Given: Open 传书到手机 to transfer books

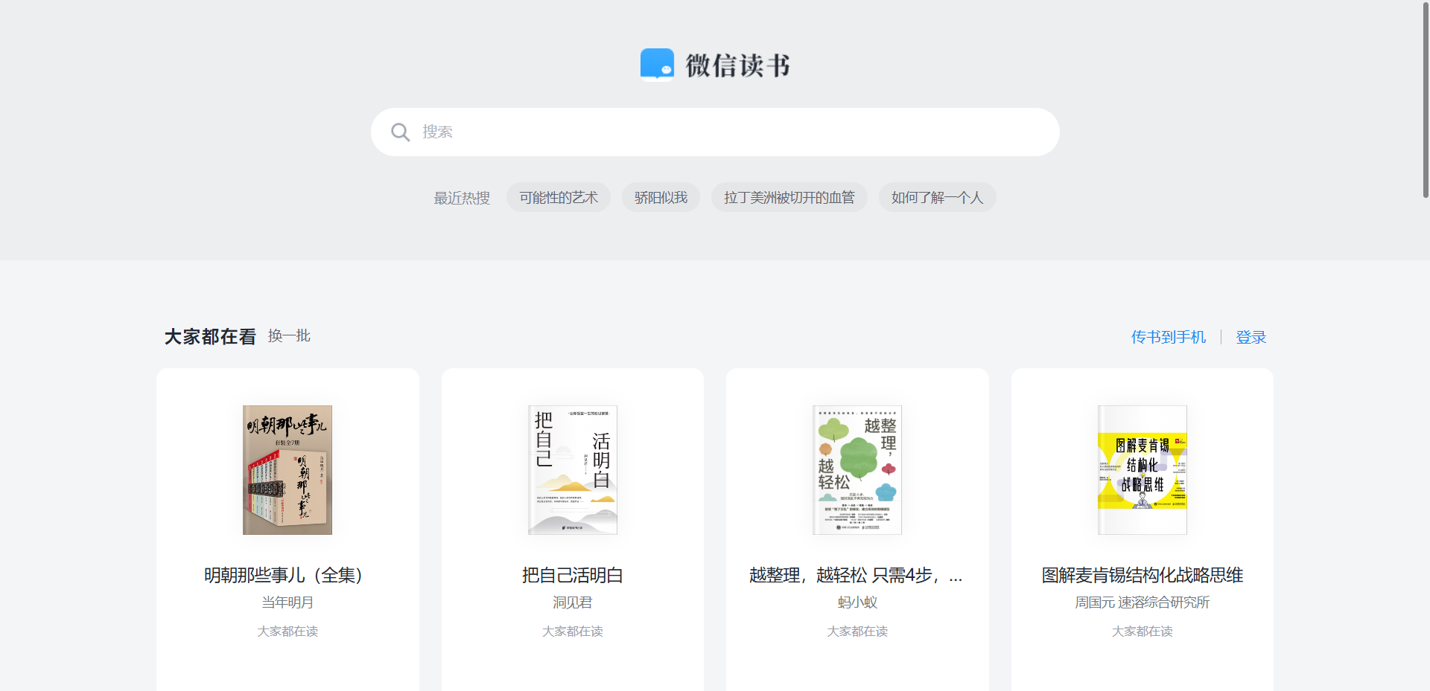Looking at the screenshot, I should click(x=1169, y=337).
